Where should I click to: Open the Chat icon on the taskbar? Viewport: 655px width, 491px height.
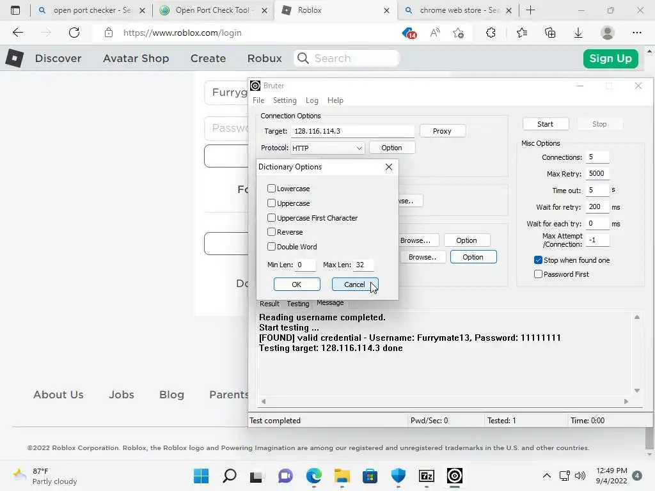[285, 476]
